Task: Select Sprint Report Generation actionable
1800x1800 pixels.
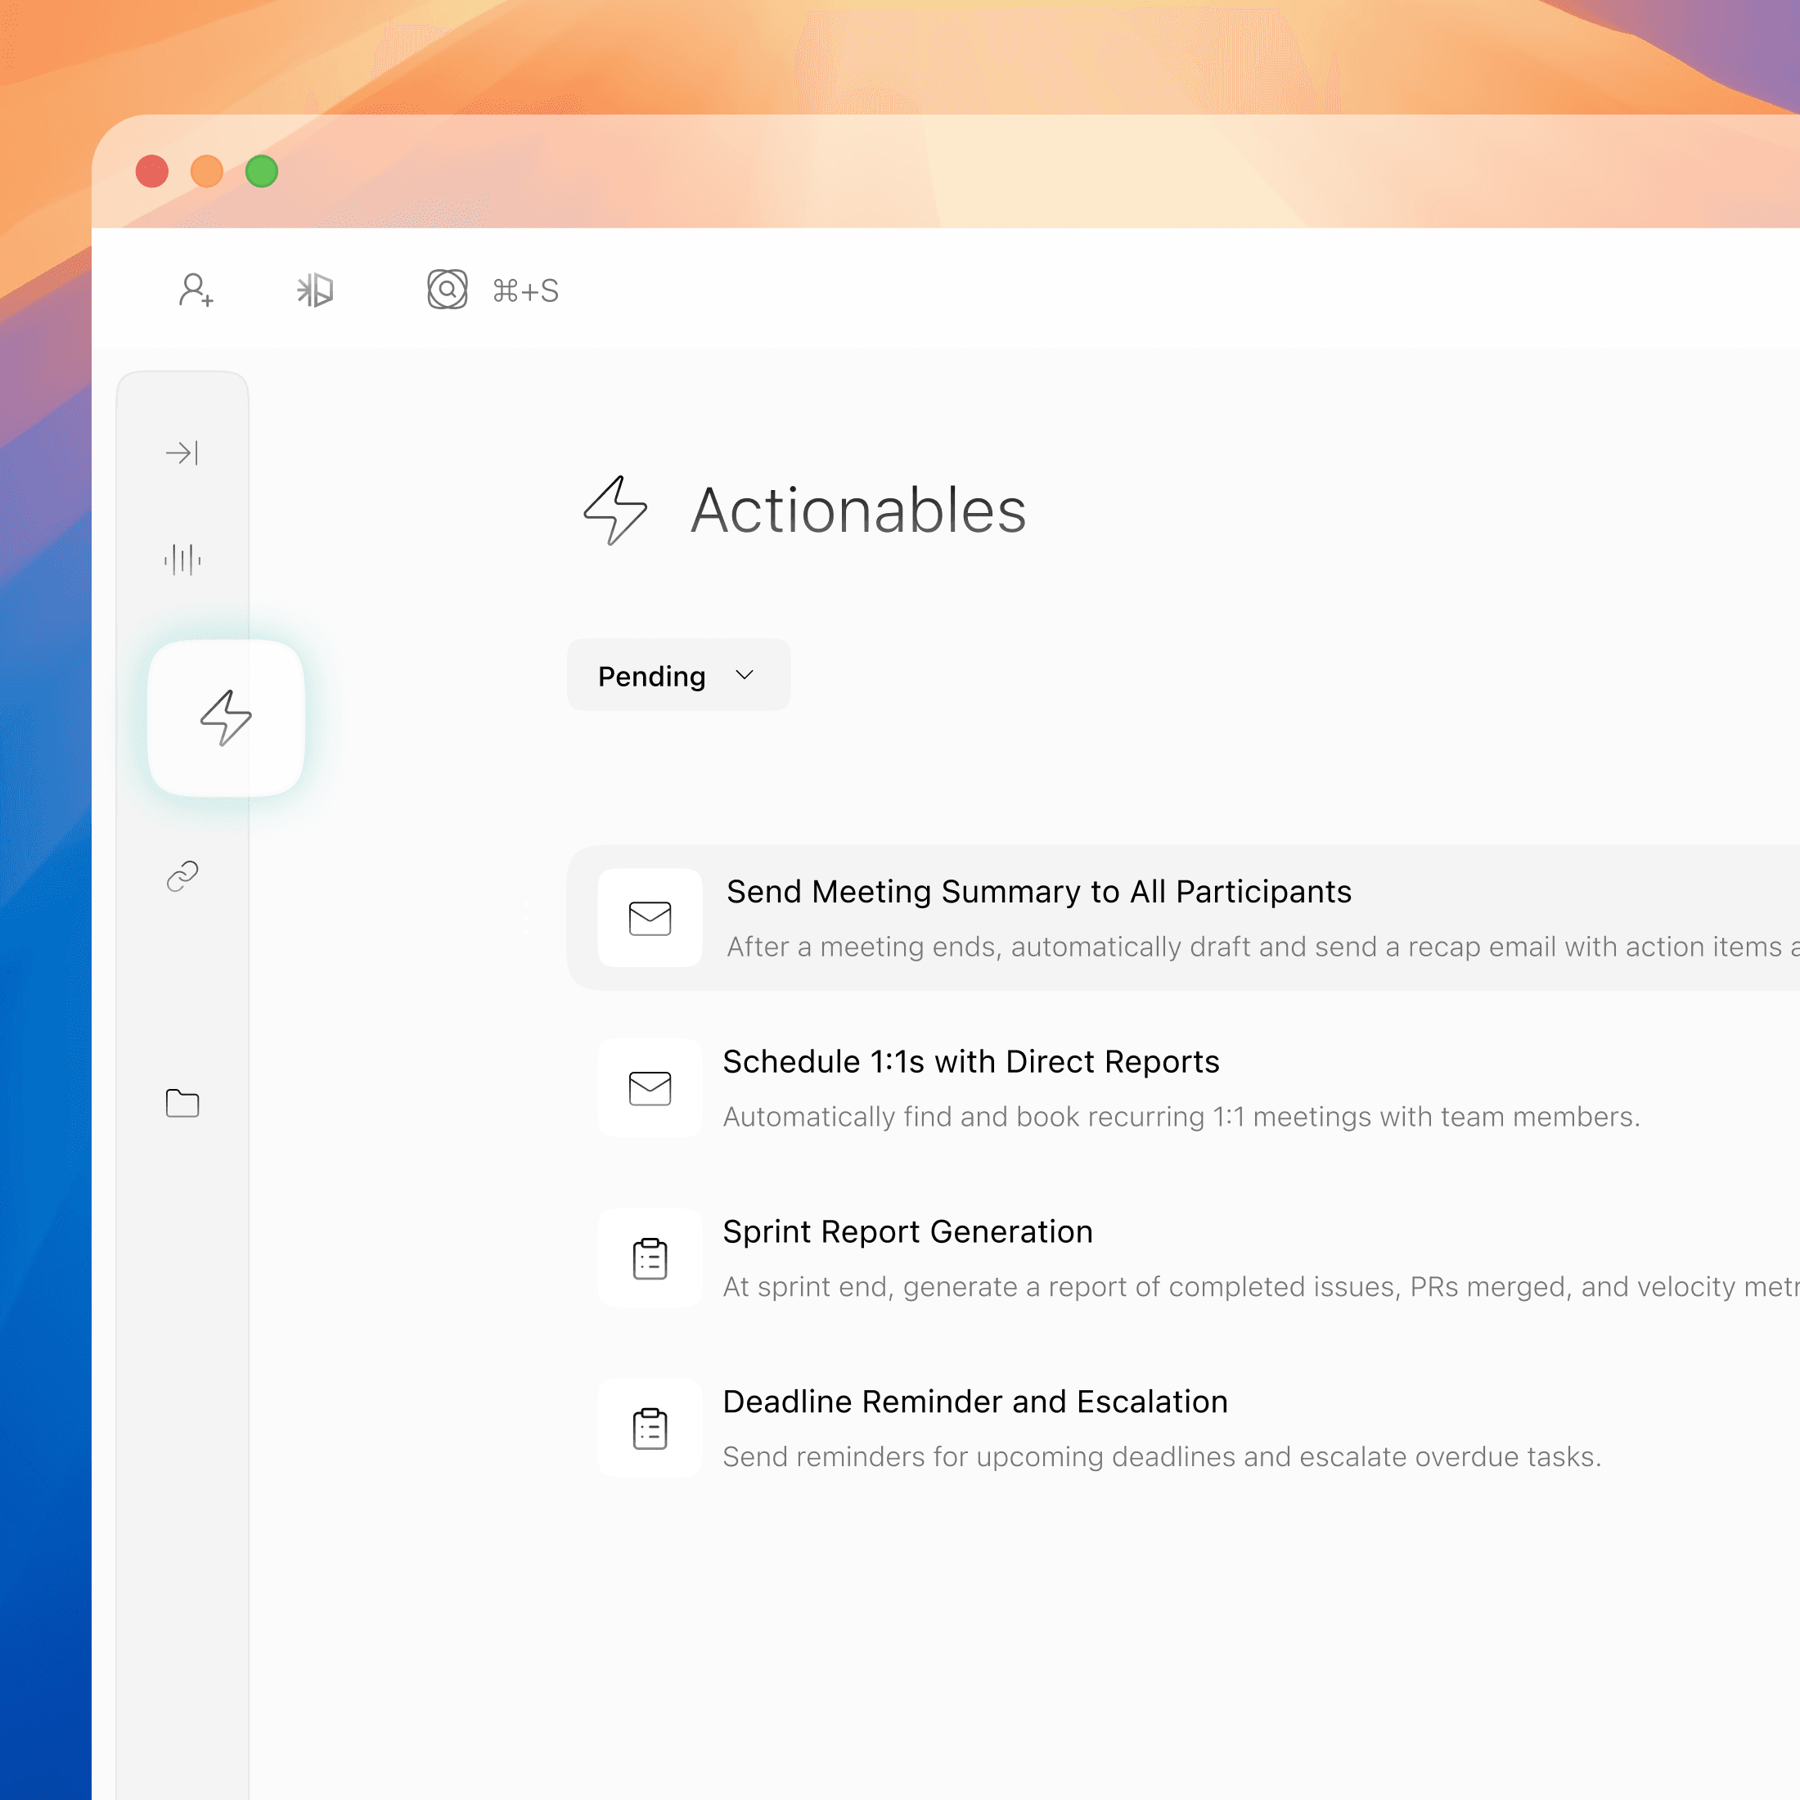Action: 907,1231
